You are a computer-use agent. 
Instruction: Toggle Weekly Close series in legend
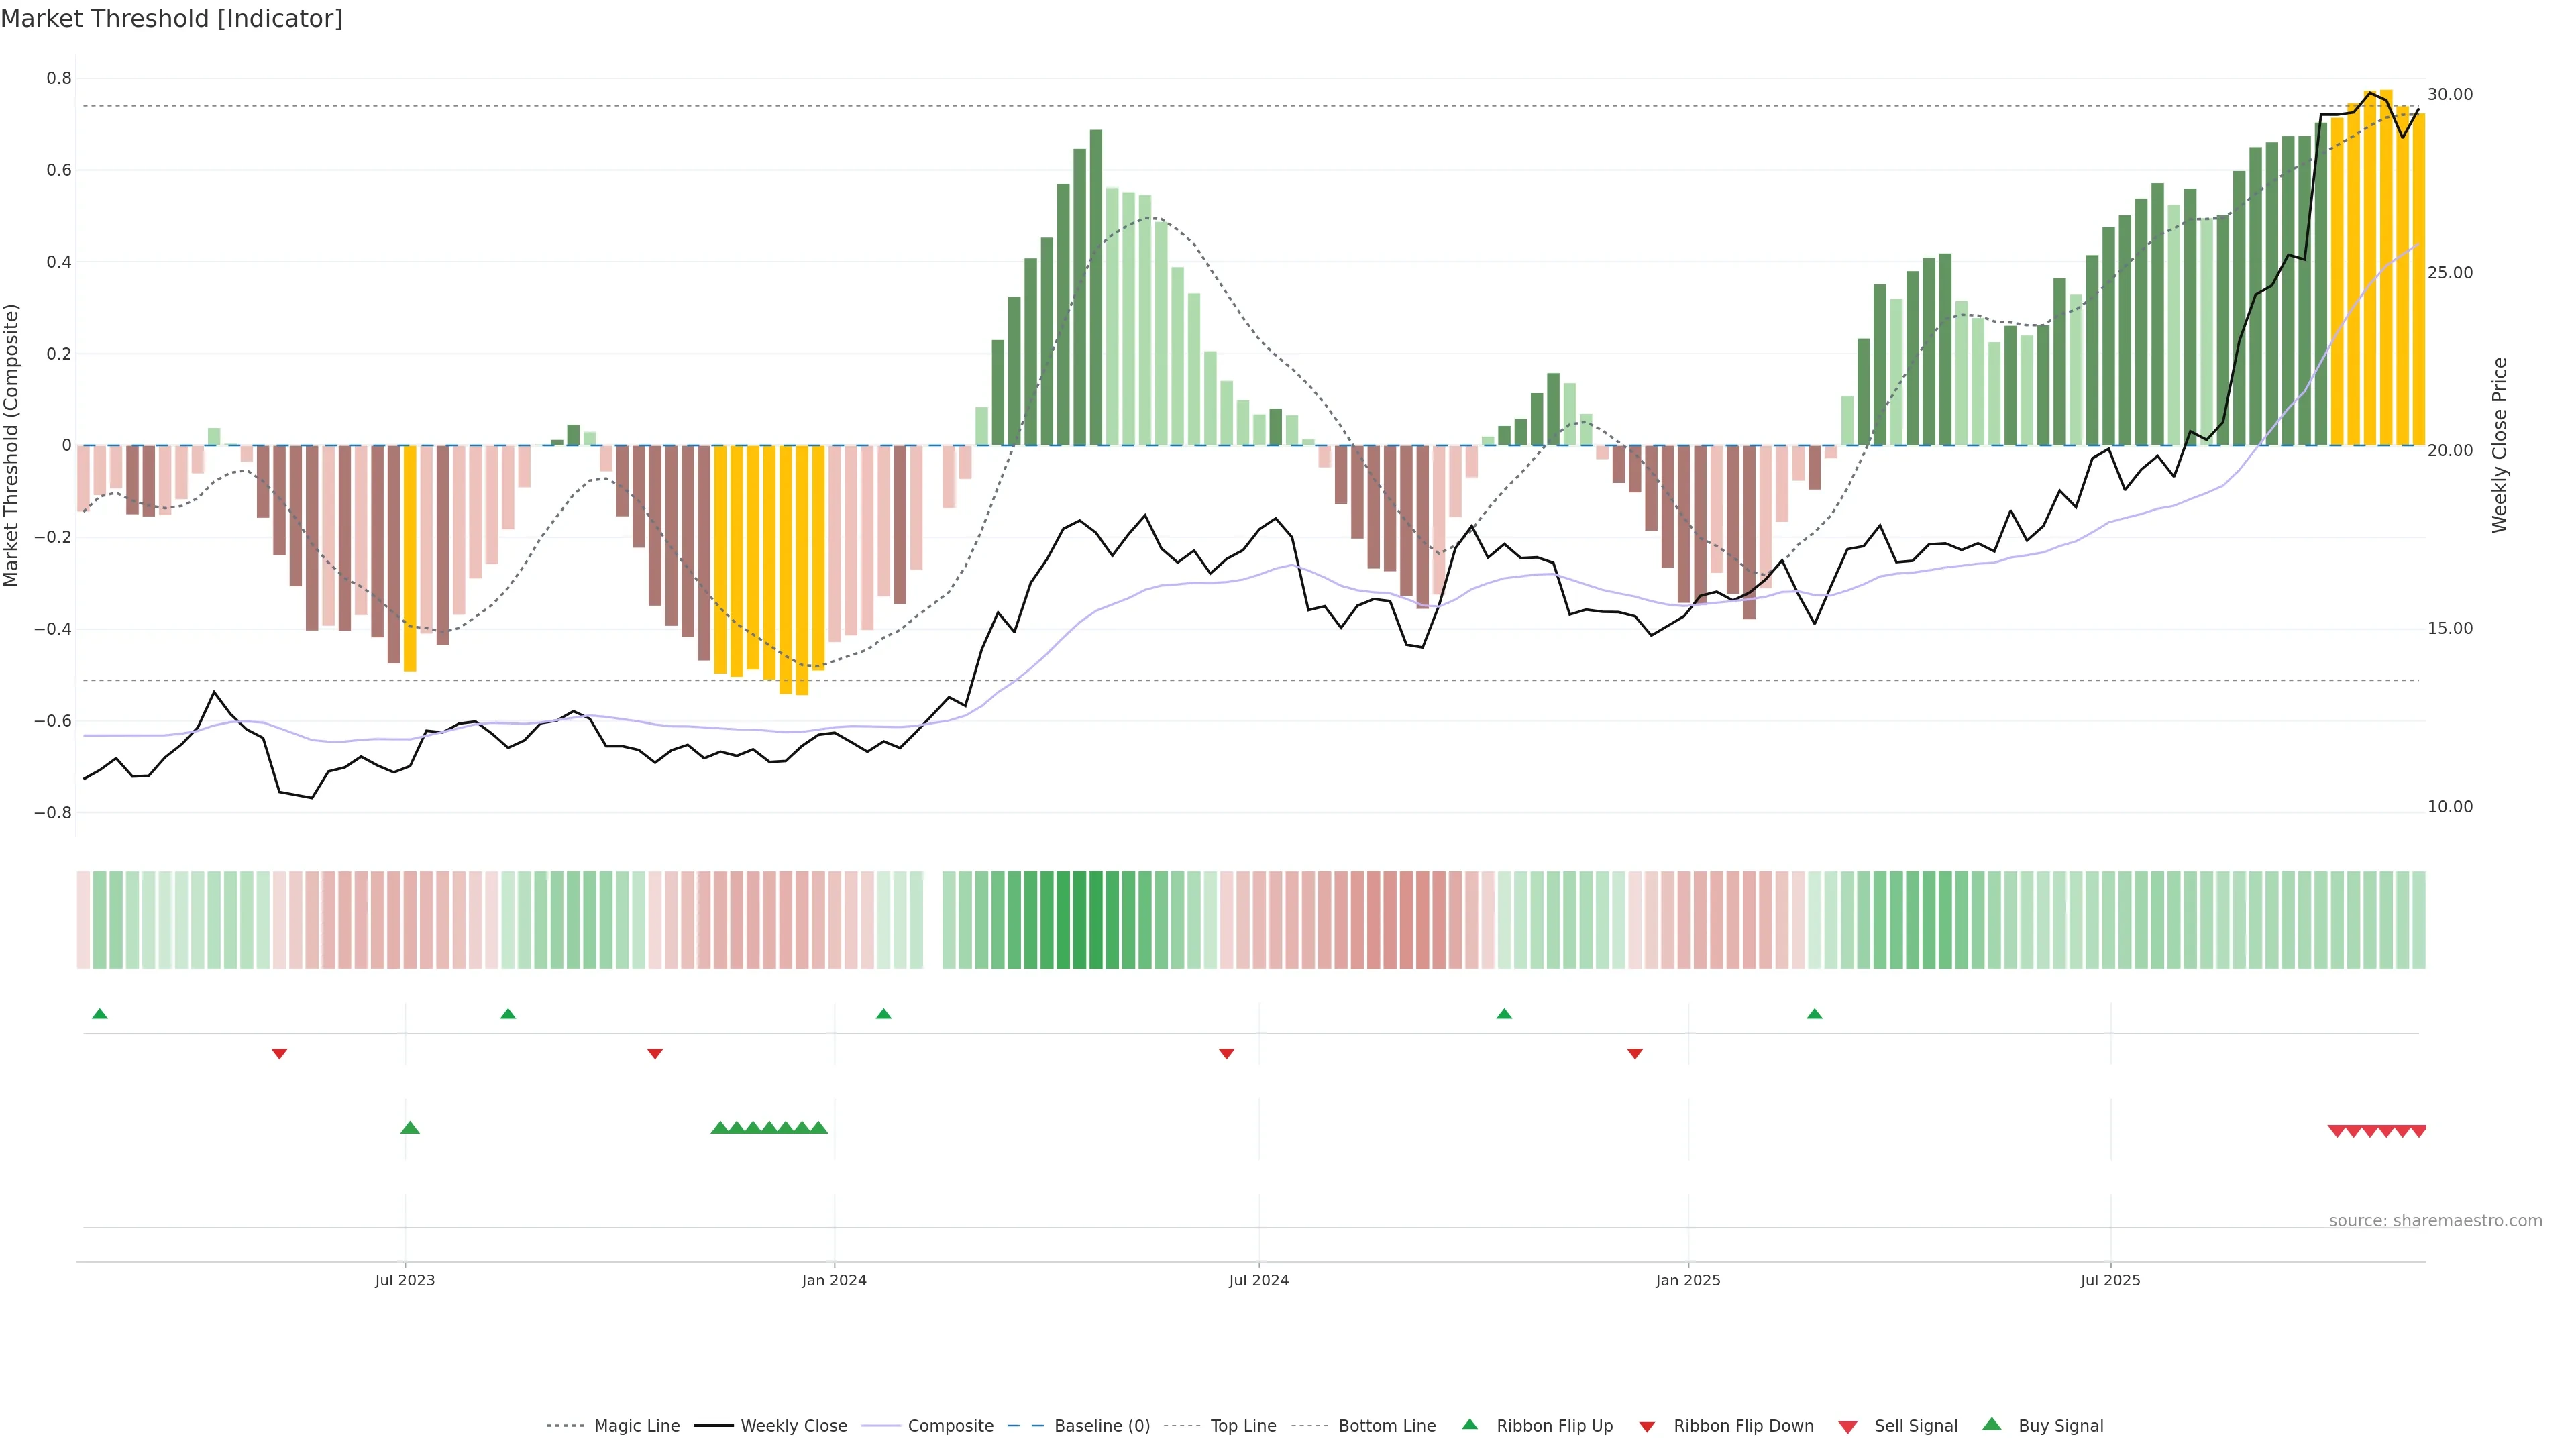pos(793,1426)
